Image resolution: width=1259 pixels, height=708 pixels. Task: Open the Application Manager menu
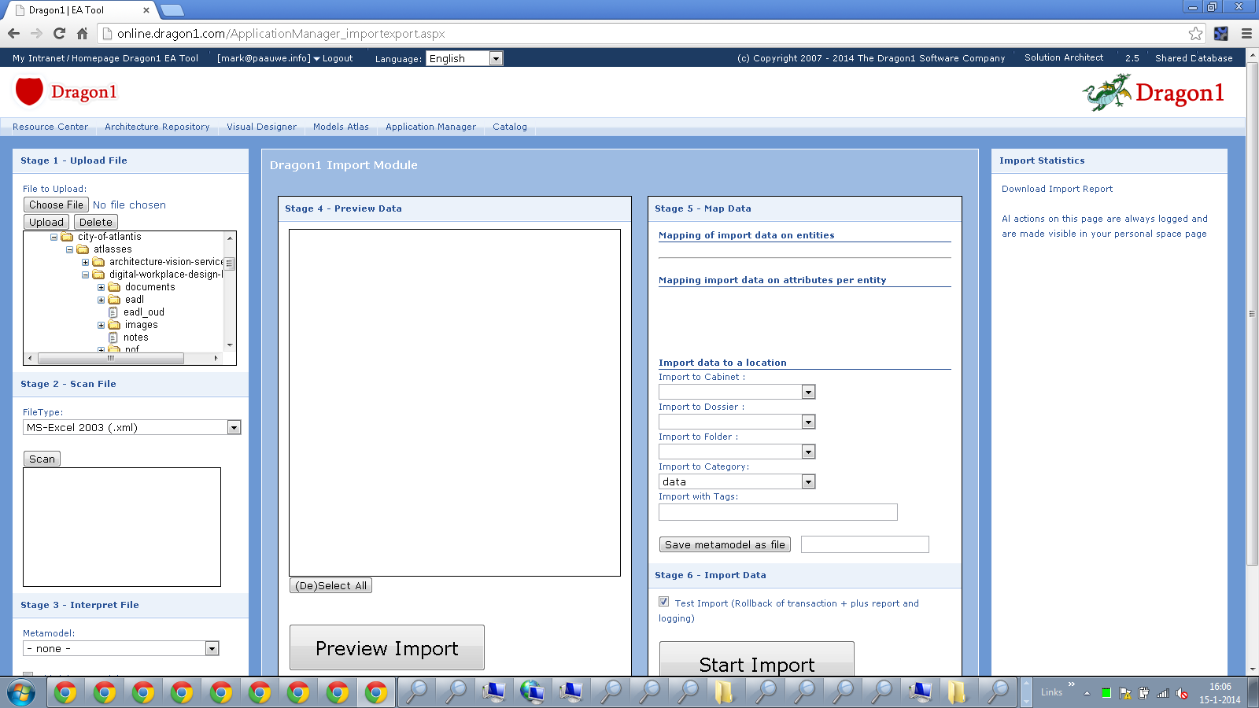[430, 127]
